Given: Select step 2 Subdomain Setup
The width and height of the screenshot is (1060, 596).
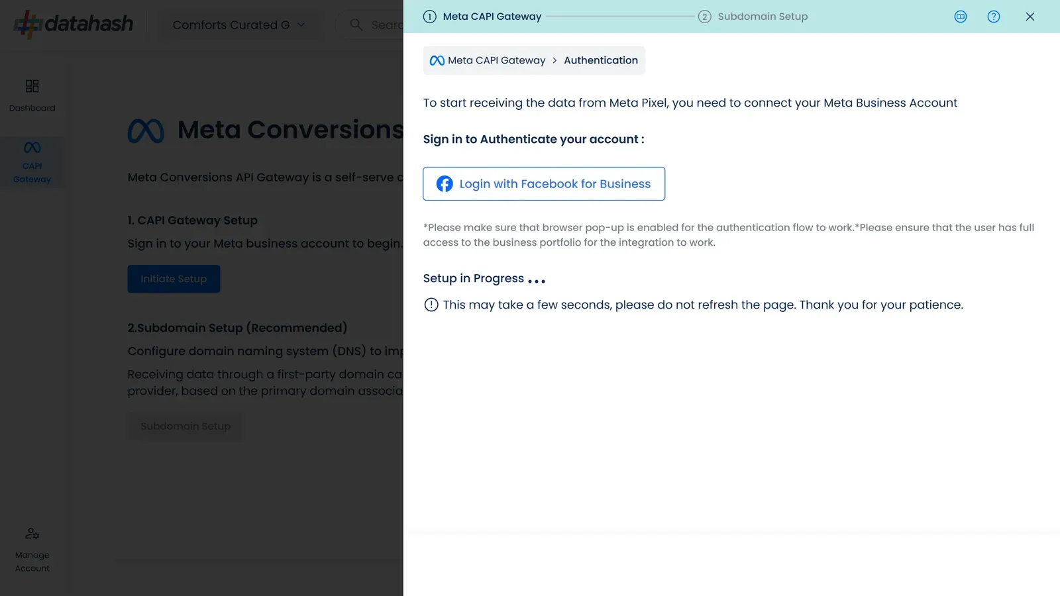Looking at the screenshot, I should tap(753, 17).
